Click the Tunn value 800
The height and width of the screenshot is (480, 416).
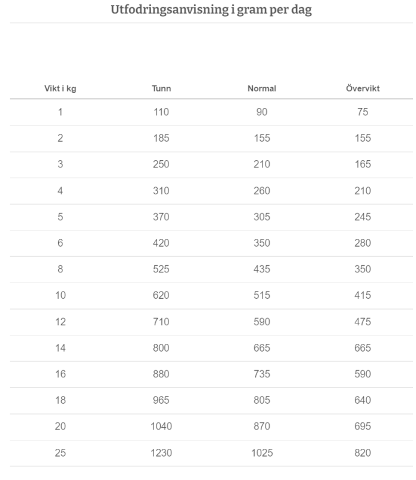tap(161, 348)
